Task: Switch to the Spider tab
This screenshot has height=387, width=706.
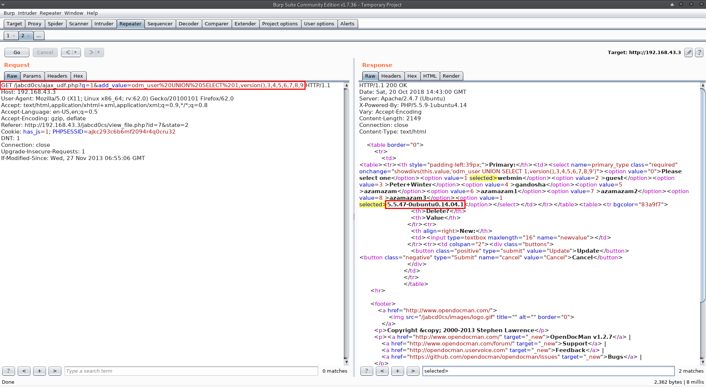Action: click(56, 24)
